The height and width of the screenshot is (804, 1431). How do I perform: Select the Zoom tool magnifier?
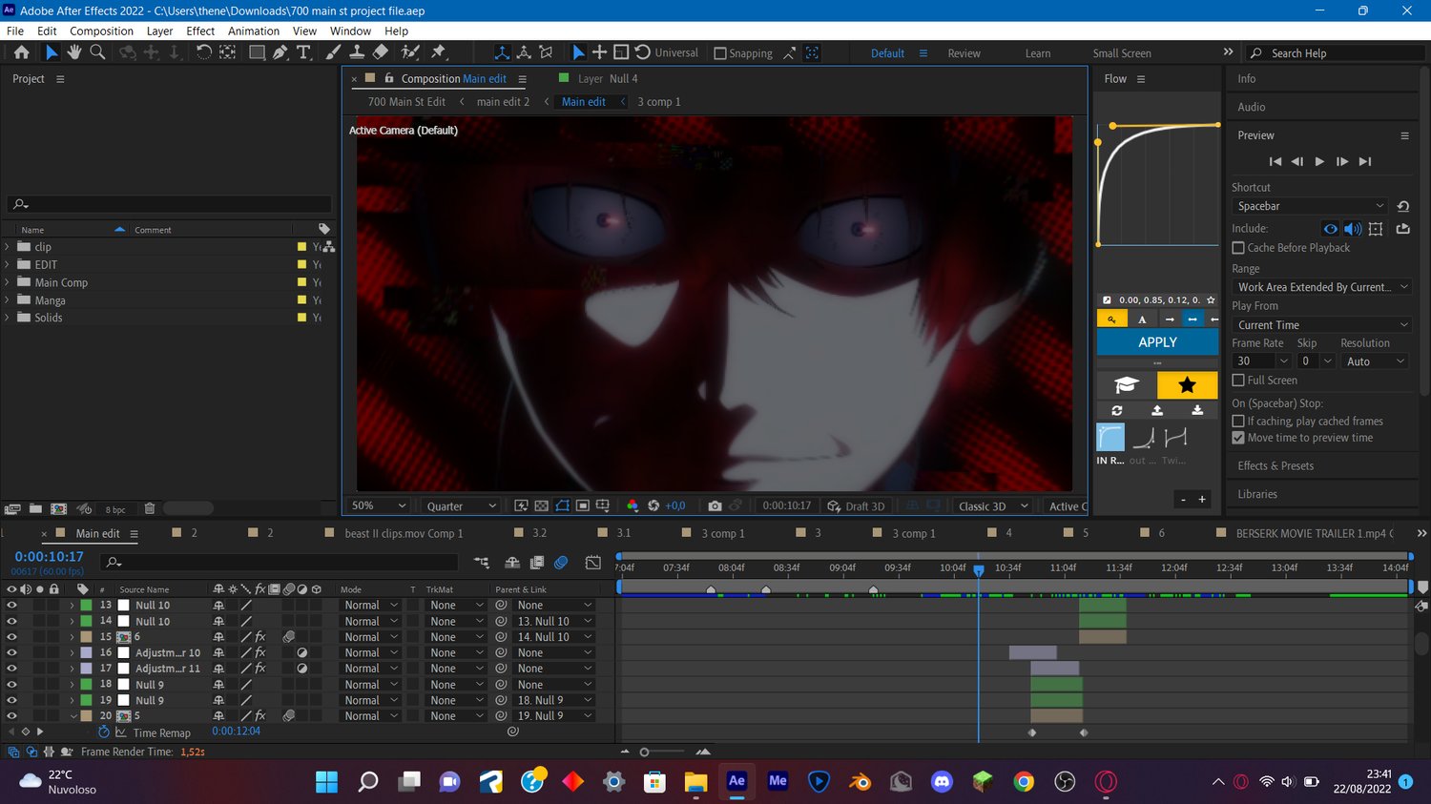(97, 52)
